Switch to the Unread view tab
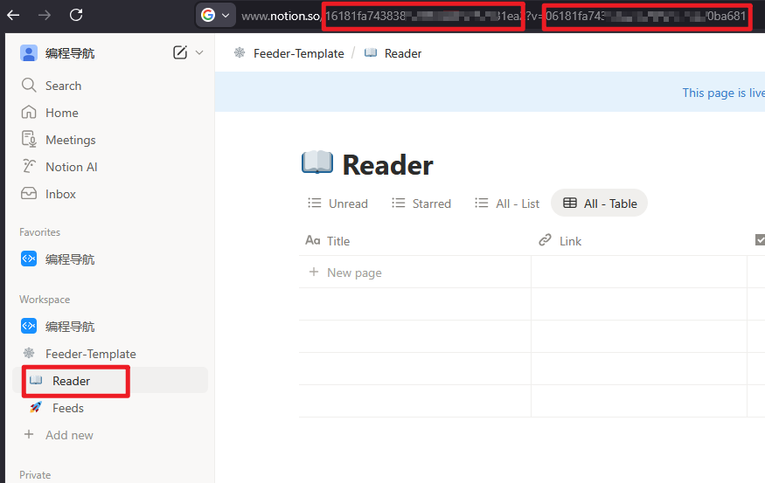This screenshot has width=765, height=483. click(x=337, y=204)
